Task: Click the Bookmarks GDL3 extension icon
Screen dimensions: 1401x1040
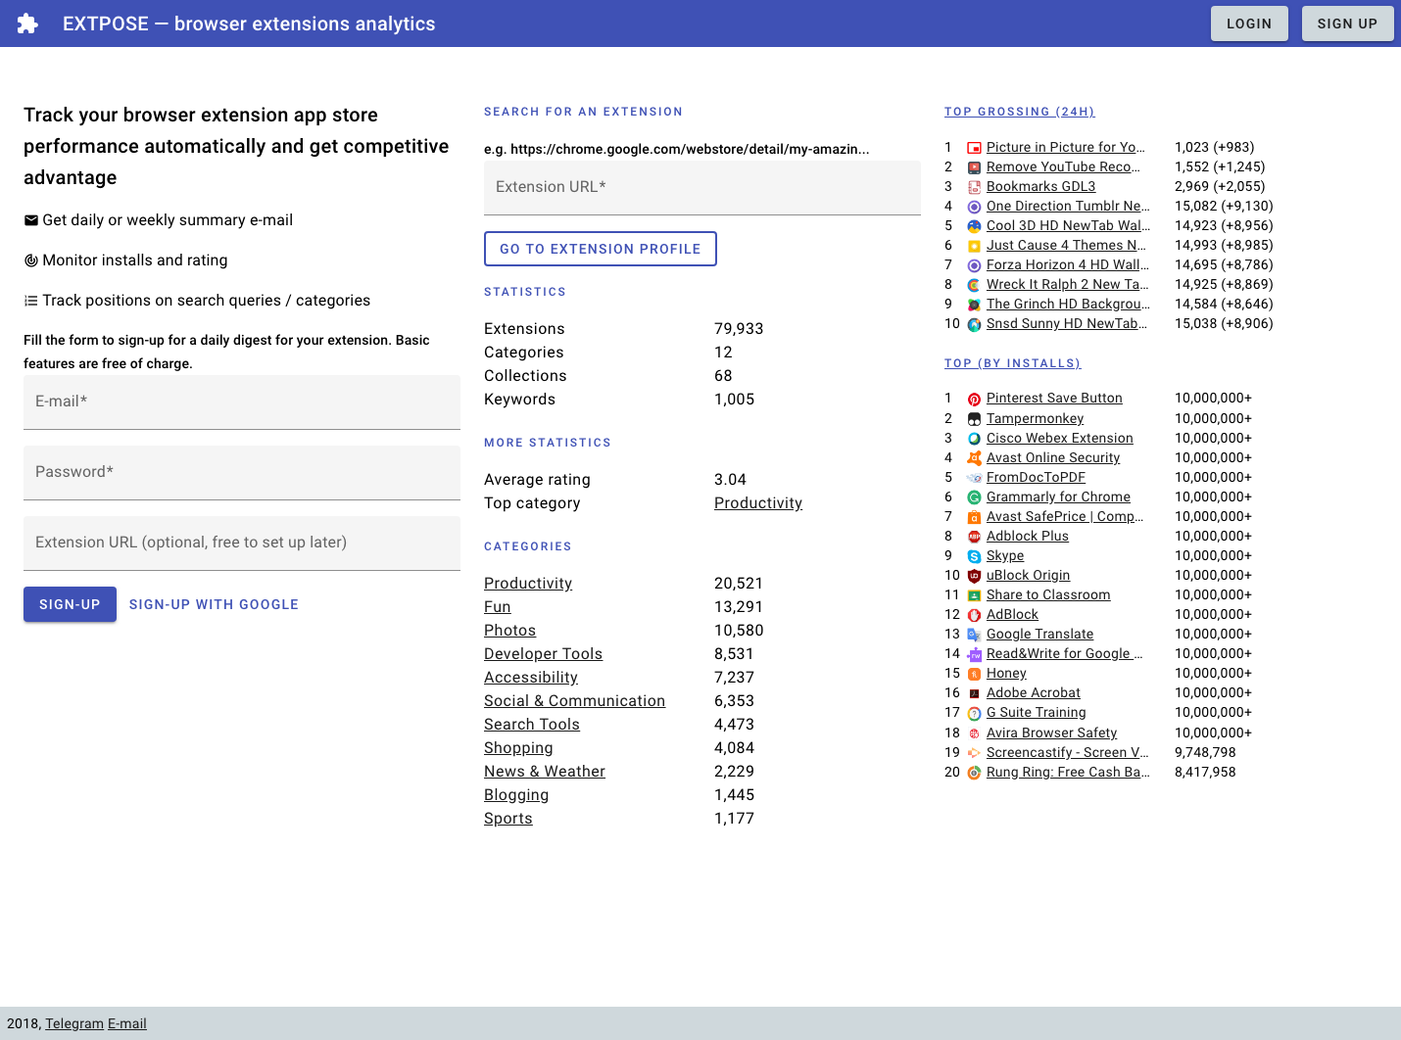Action: coord(974,187)
